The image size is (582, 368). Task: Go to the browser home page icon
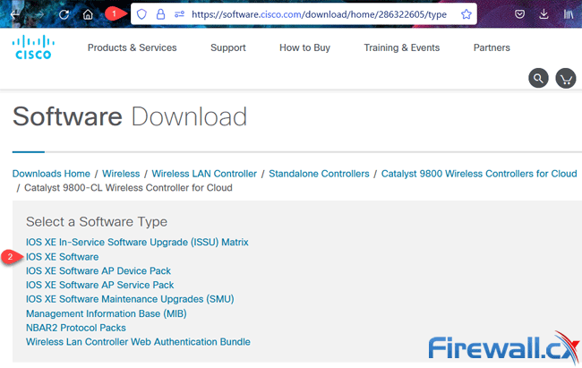[x=88, y=14]
